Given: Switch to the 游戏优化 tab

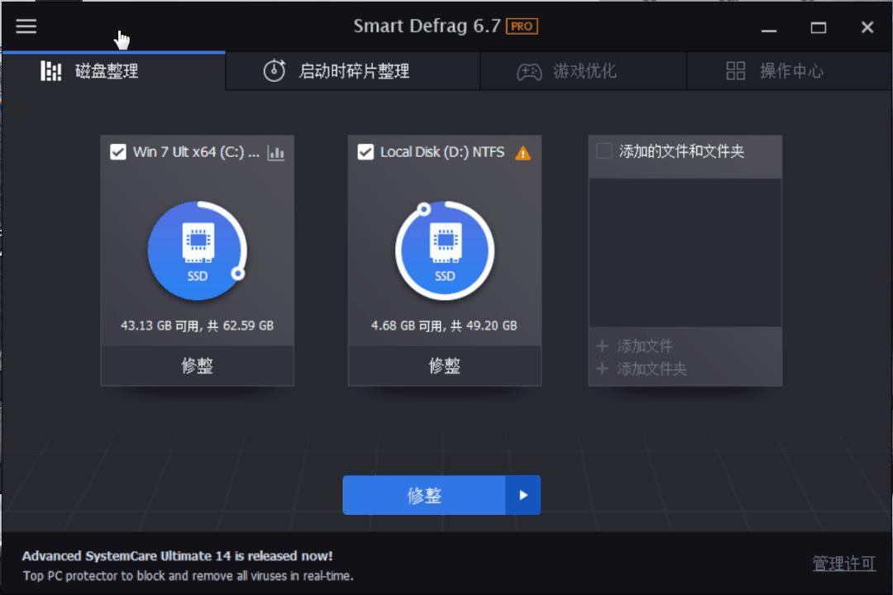Looking at the screenshot, I should tap(583, 71).
